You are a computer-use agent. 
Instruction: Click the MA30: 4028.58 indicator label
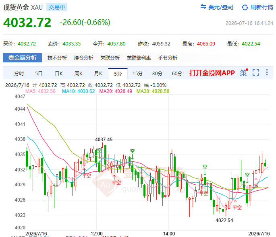click(x=153, y=91)
